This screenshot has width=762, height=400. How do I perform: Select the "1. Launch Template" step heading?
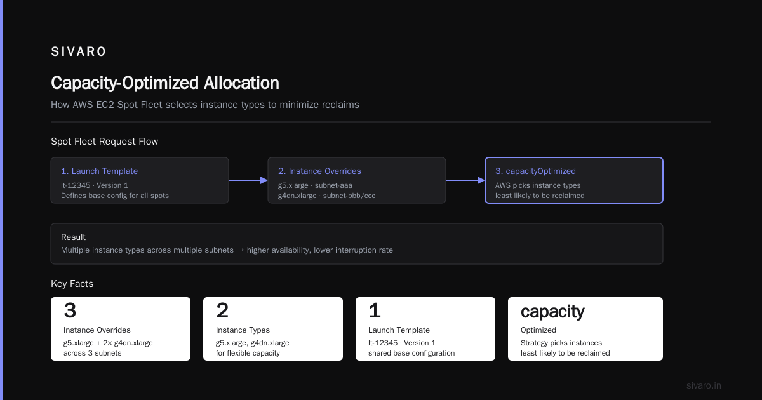(99, 171)
